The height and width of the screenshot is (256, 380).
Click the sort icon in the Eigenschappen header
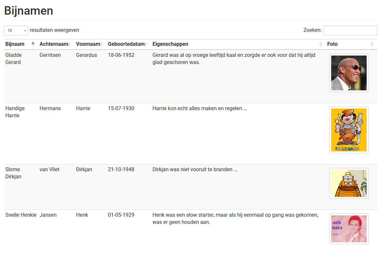320,44
